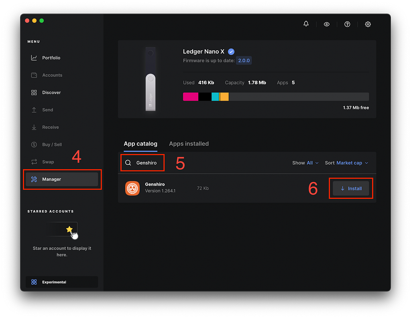
Task: Click the Accounts wallet icon
Action: point(34,75)
